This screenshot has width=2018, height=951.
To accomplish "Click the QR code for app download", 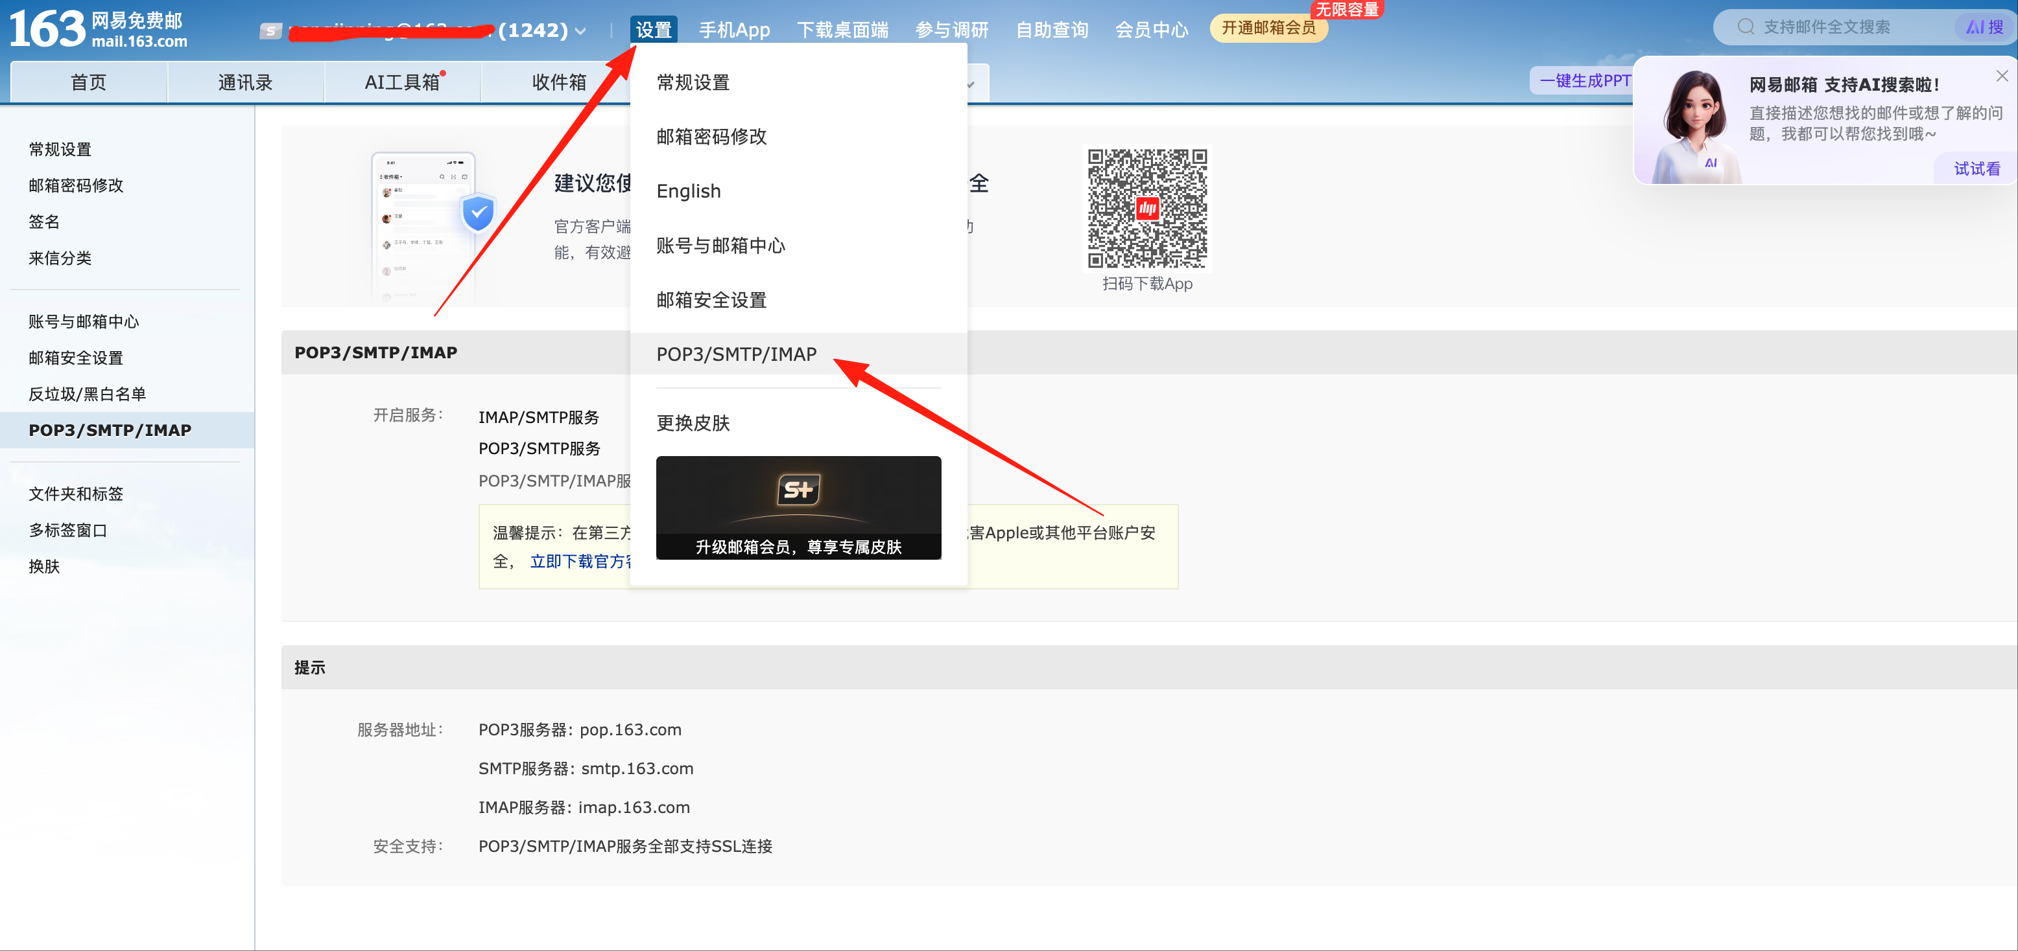I will [1147, 208].
